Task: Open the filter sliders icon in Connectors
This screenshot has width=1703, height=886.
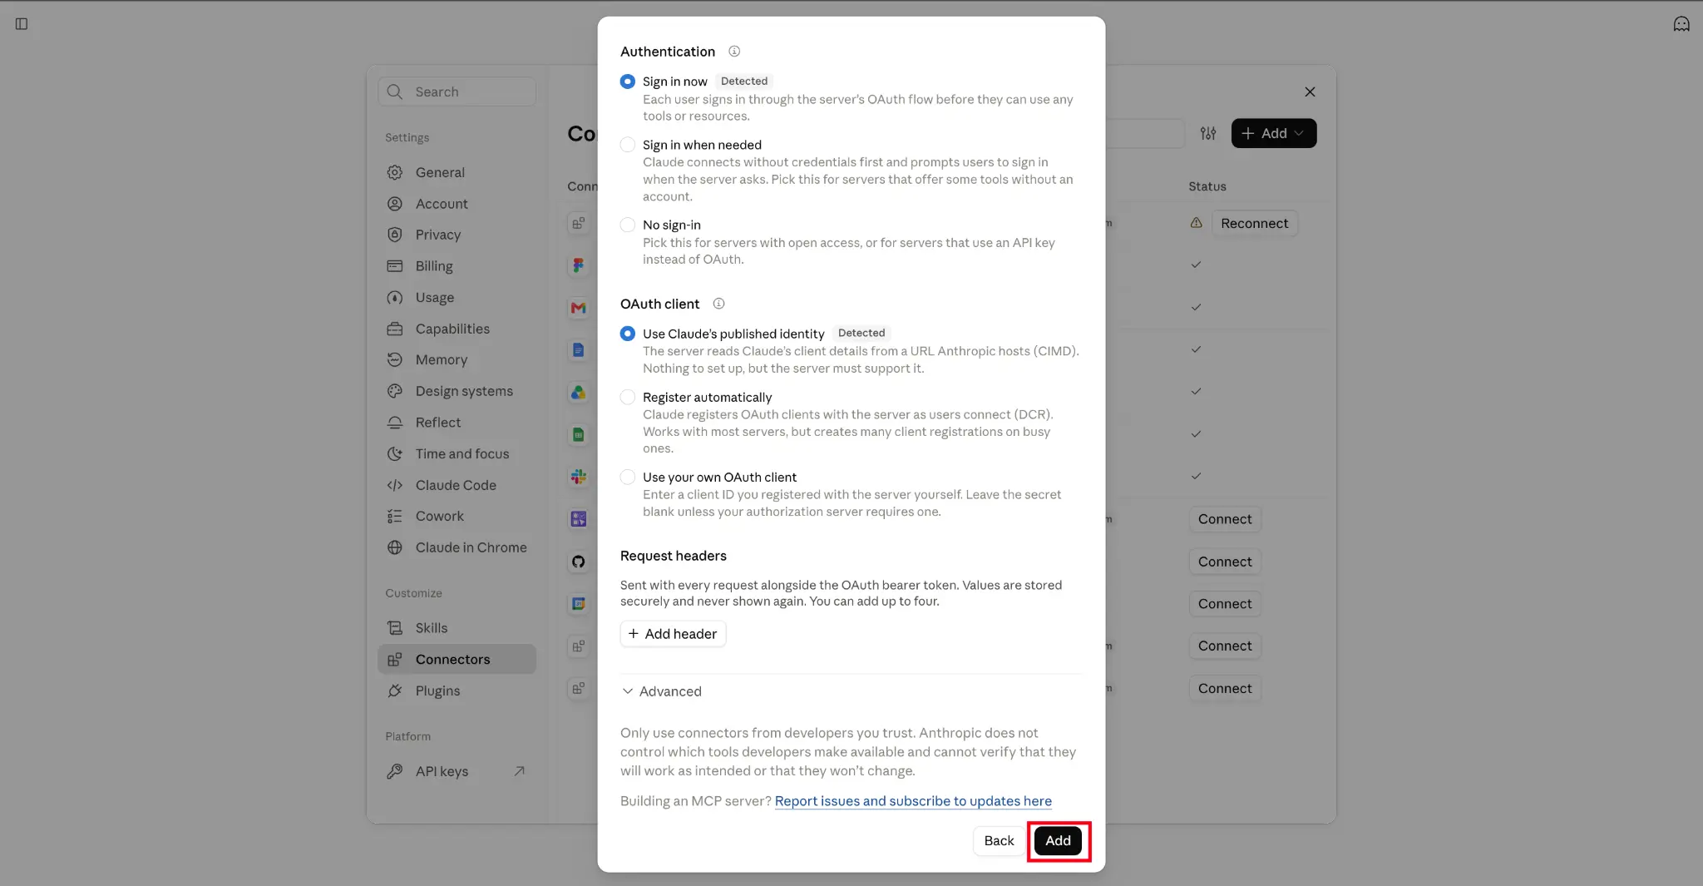Action: point(1208,133)
